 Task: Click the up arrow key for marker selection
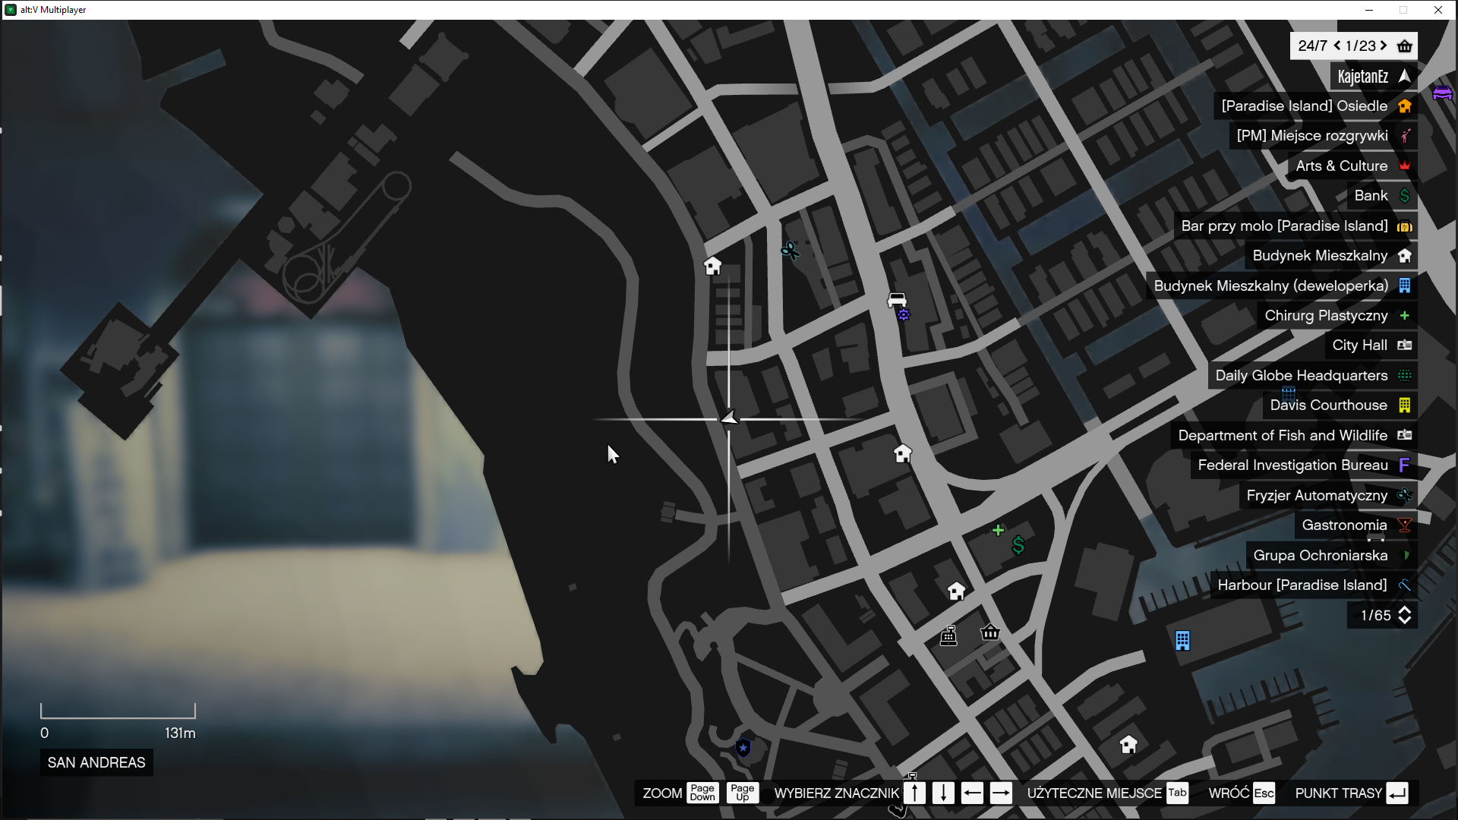(915, 793)
